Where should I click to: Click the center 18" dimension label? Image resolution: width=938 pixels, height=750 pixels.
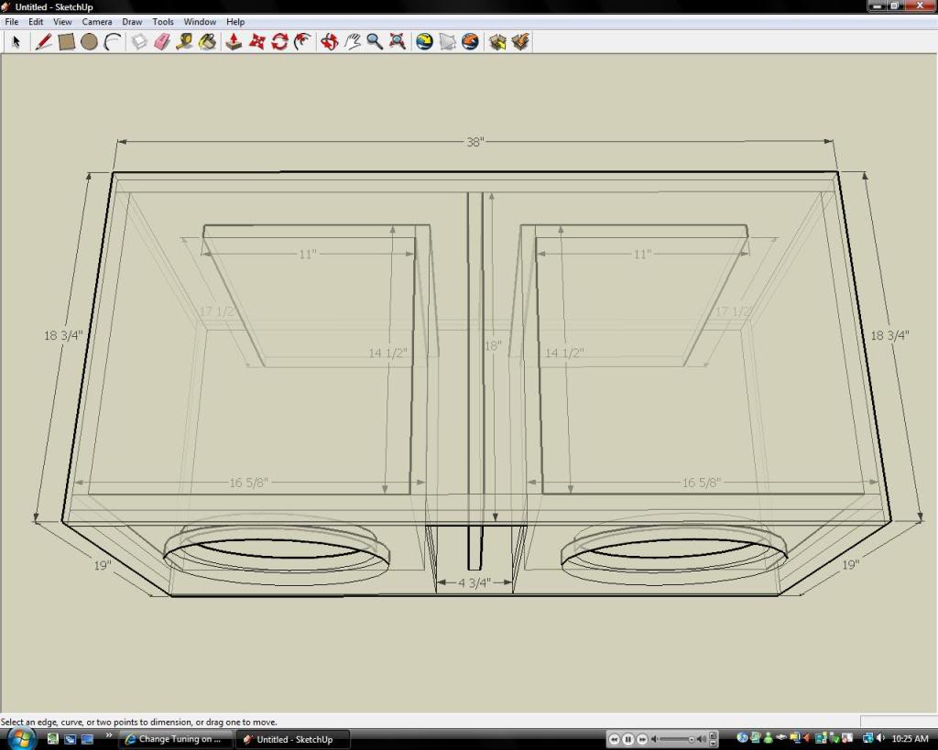tap(493, 345)
